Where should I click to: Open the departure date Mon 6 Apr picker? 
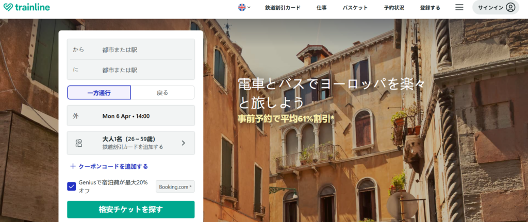pos(131,116)
